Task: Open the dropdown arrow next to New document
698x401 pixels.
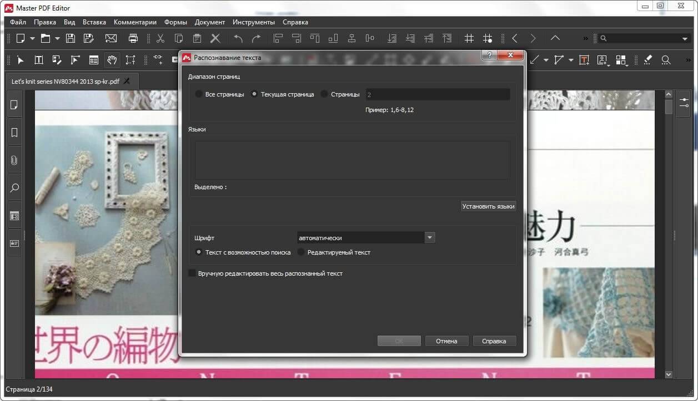Action: click(32, 39)
